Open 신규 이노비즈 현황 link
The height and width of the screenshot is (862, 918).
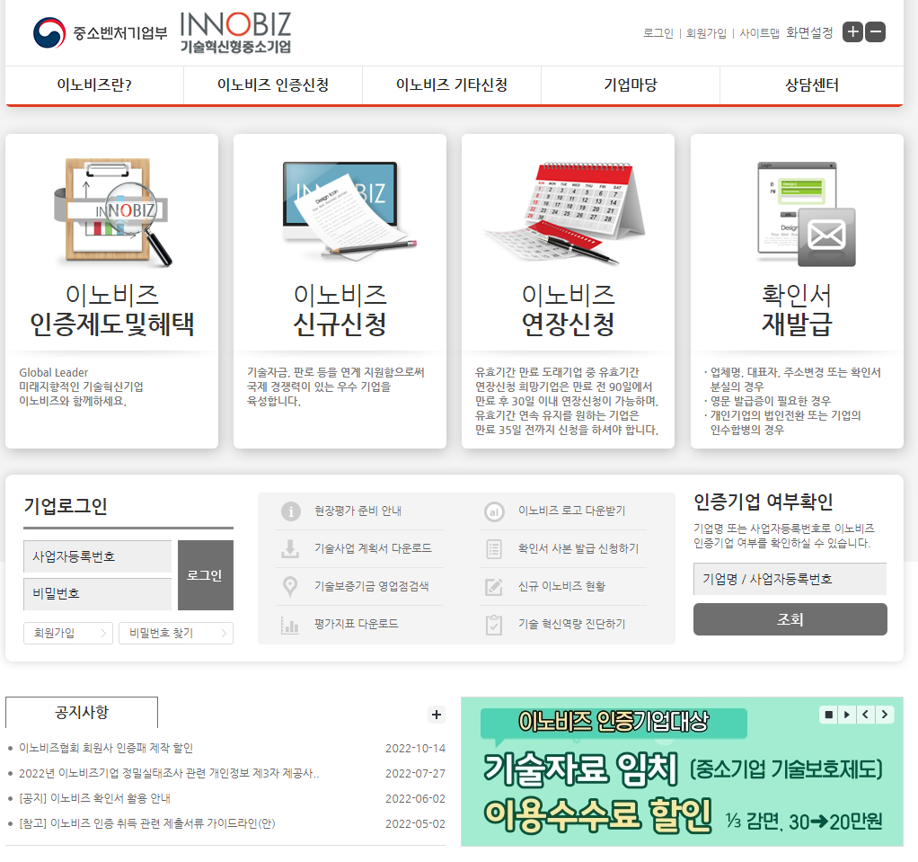pyautogui.click(x=561, y=586)
